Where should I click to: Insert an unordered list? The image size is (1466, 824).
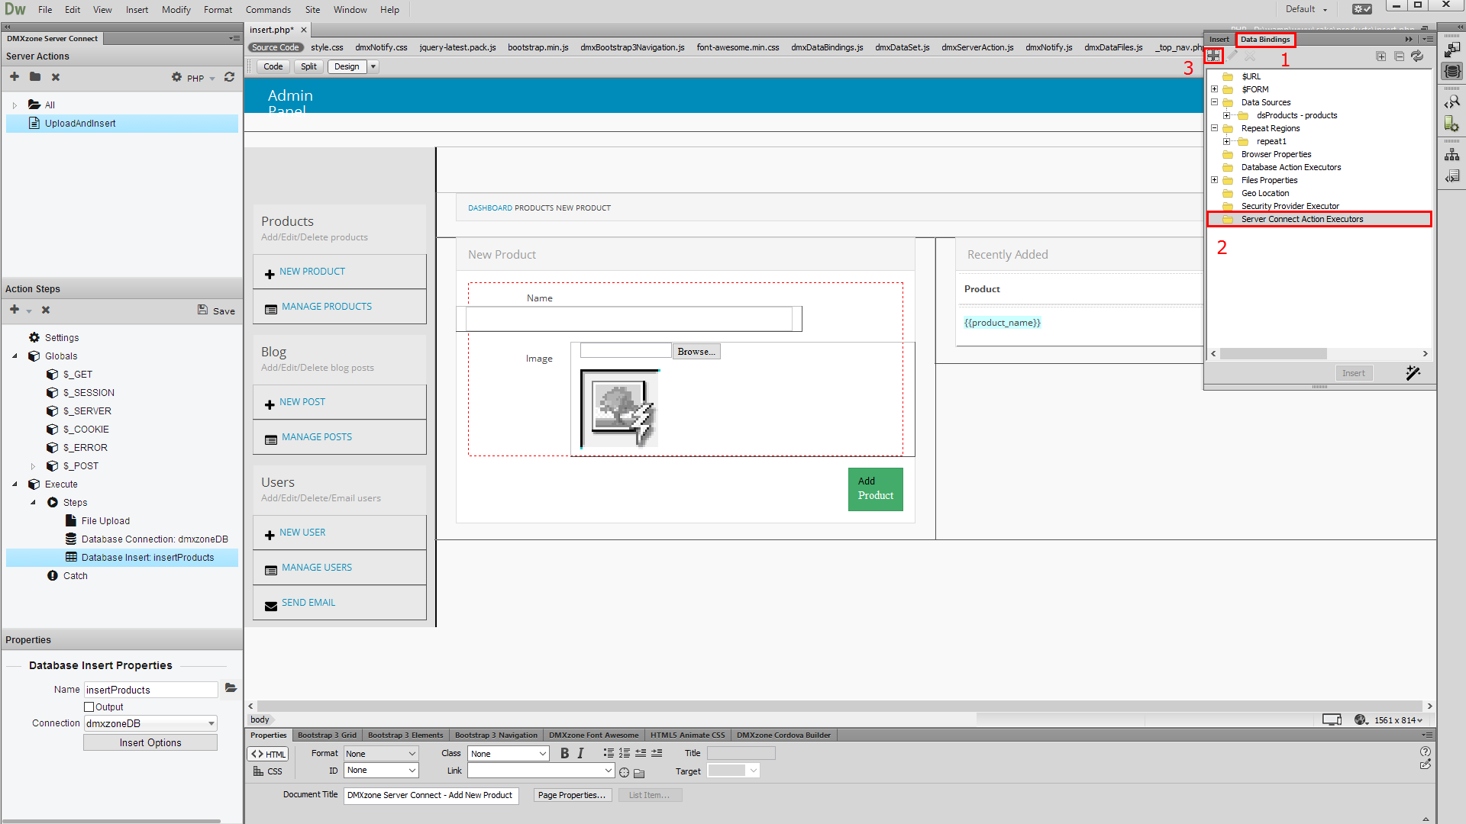(x=609, y=753)
